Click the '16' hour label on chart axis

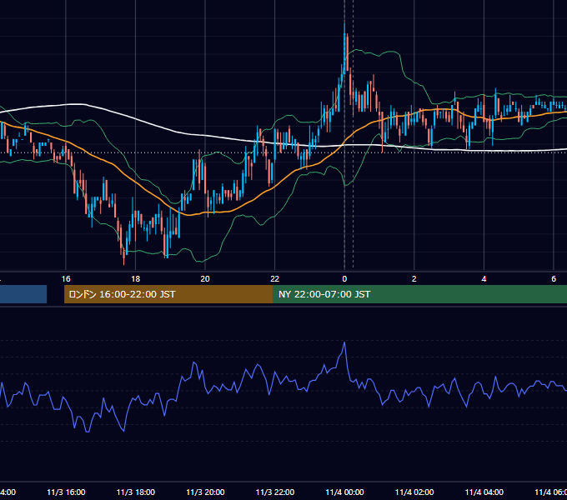pyautogui.click(x=66, y=279)
